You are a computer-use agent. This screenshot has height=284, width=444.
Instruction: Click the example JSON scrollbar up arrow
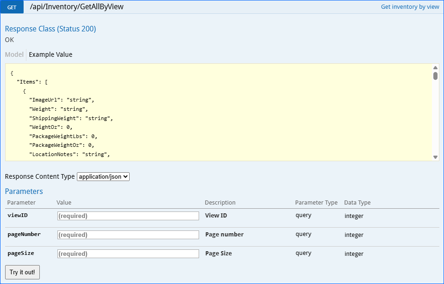(436, 68)
